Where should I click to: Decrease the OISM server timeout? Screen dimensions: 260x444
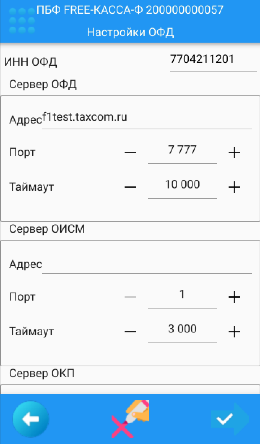(130, 332)
